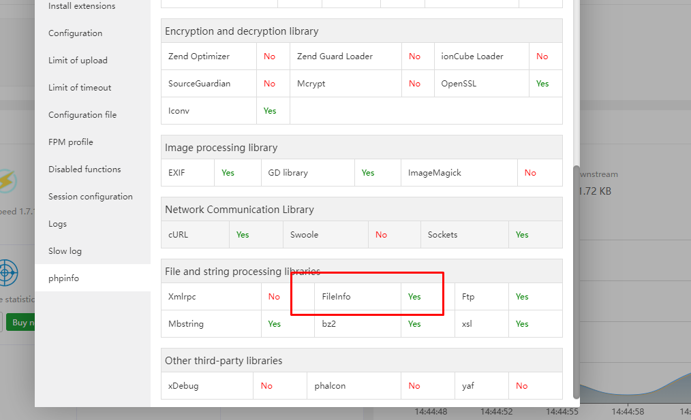Click the ImageMagick cell

(x=435, y=173)
